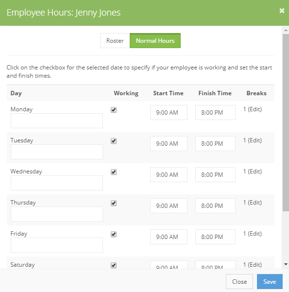Toggle the Wednesday working checkbox
This screenshot has height=292, width=289.
pos(114,172)
